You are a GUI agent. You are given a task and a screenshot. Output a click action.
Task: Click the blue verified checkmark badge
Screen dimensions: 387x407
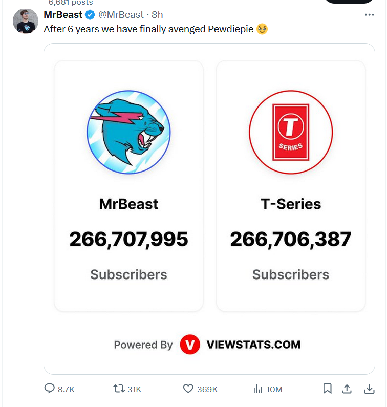pos(90,15)
